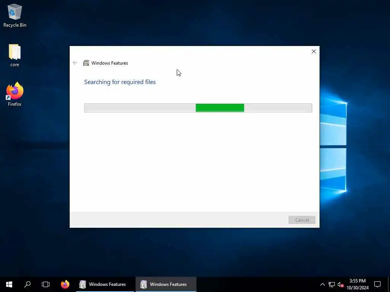Screen dimensions: 390x292
Task: Click the back arrow in Windows Features
Action: pos(75,63)
